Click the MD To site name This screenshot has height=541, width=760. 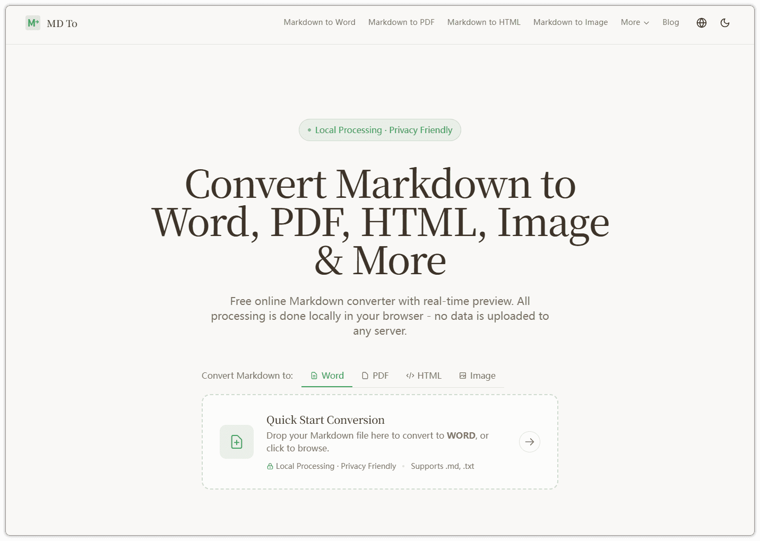(62, 23)
